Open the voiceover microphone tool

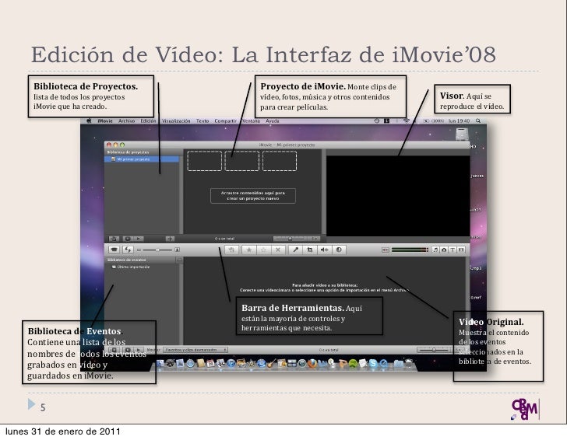click(295, 250)
